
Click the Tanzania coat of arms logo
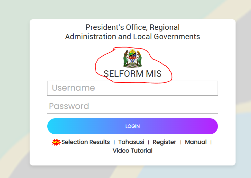click(132, 58)
